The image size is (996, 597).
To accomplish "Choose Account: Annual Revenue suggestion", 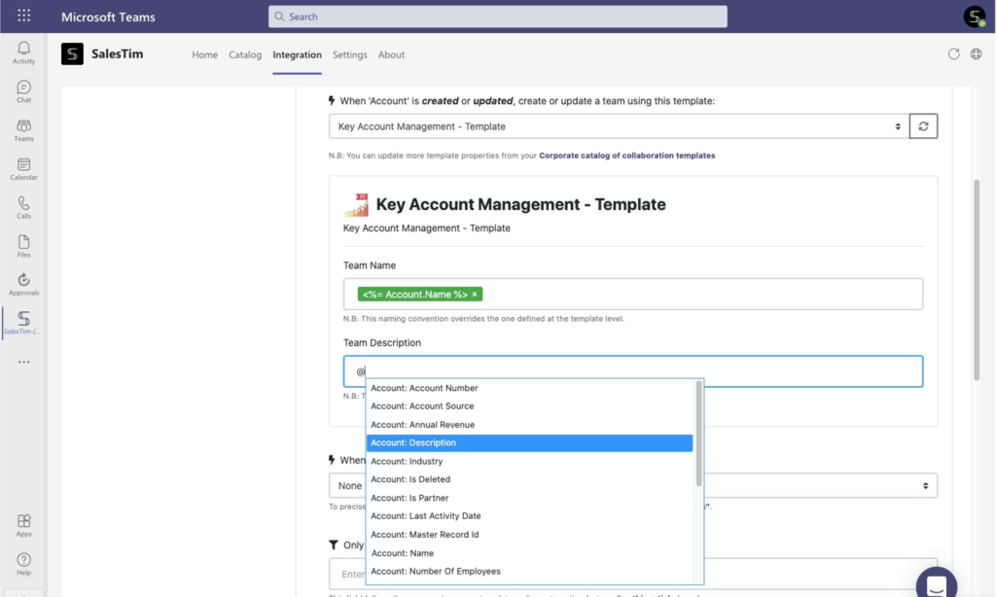I will pos(529,425).
